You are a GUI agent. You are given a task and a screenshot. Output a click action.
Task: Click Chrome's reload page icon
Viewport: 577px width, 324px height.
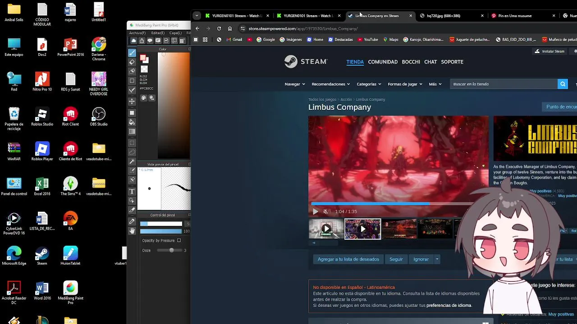tap(219, 28)
